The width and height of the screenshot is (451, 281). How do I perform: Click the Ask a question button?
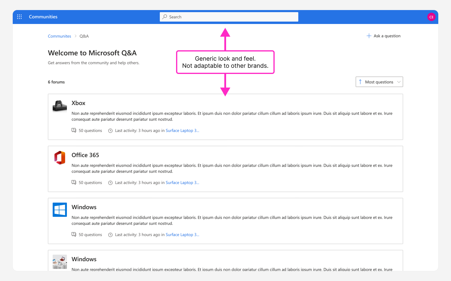pyautogui.click(x=384, y=36)
